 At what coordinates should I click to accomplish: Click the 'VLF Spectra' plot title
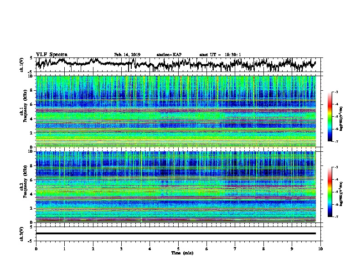pyautogui.click(x=52, y=55)
